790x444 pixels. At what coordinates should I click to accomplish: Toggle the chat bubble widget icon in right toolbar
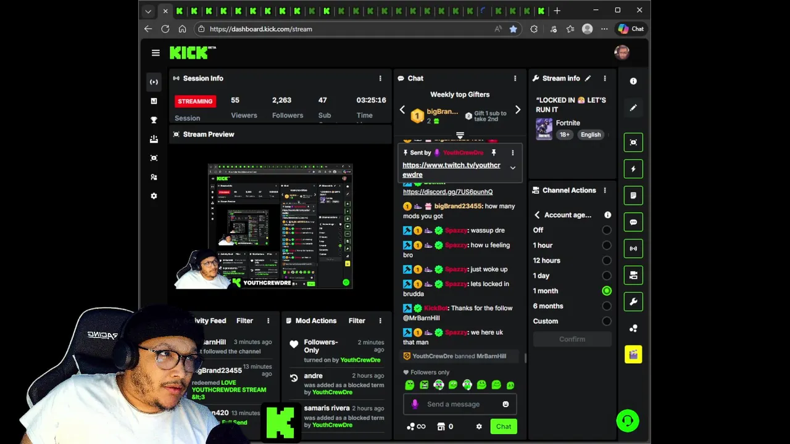(633, 222)
